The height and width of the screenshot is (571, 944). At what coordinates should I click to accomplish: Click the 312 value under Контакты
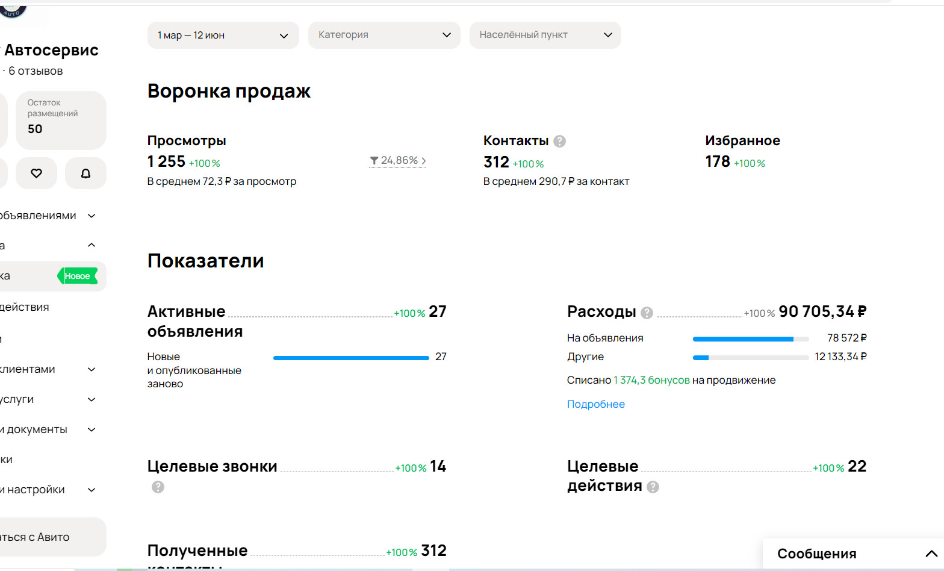click(496, 162)
